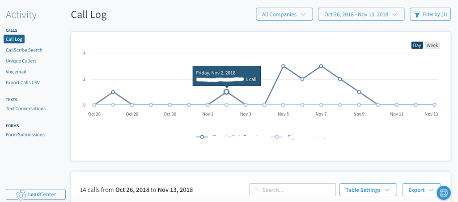Click the date range chevron arrow

point(394,14)
